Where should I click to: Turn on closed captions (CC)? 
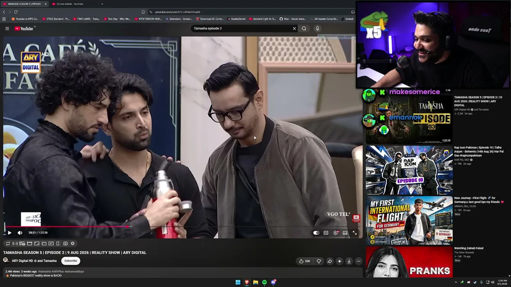(x=326, y=233)
